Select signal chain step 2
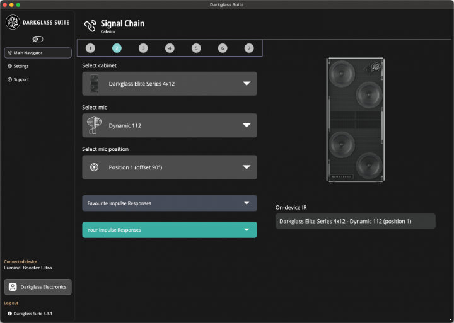Image resolution: width=454 pixels, height=323 pixels. pyautogui.click(x=117, y=48)
